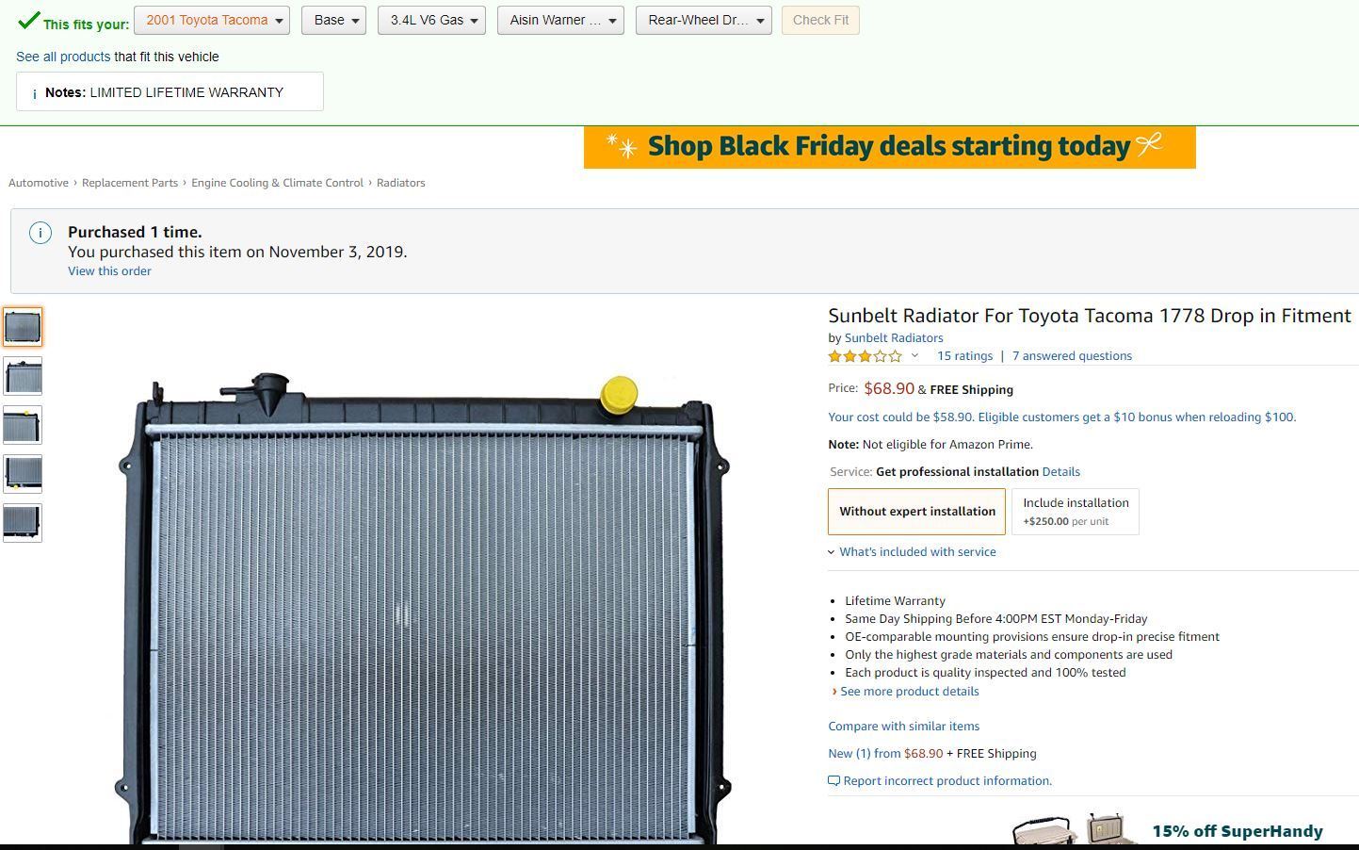The width and height of the screenshot is (1359, 850).
Task: Go to Replacement Parts breadcrumb
Action: (x=130, y=183)
